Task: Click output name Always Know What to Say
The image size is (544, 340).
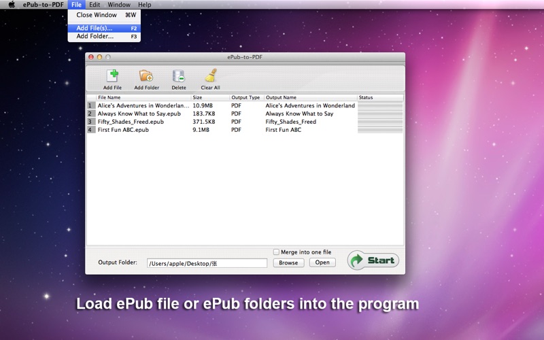Action: pos(299,114)
